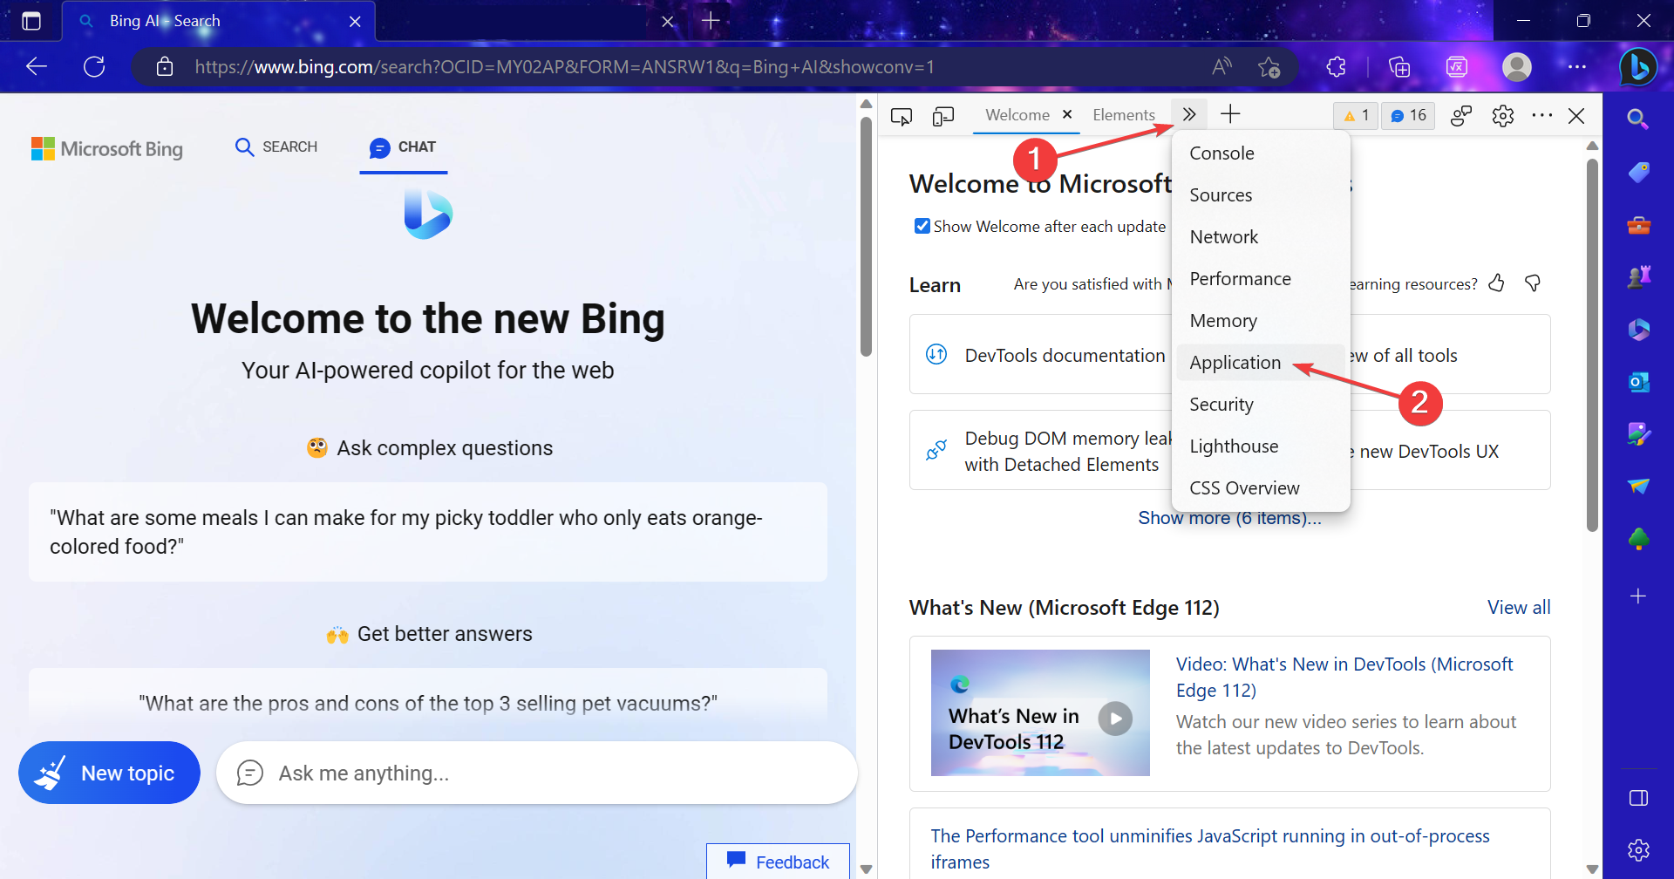Screen dimensions: 1674x879
Task: Select Sources from the tools menu
Action: tap(1262, 195)
